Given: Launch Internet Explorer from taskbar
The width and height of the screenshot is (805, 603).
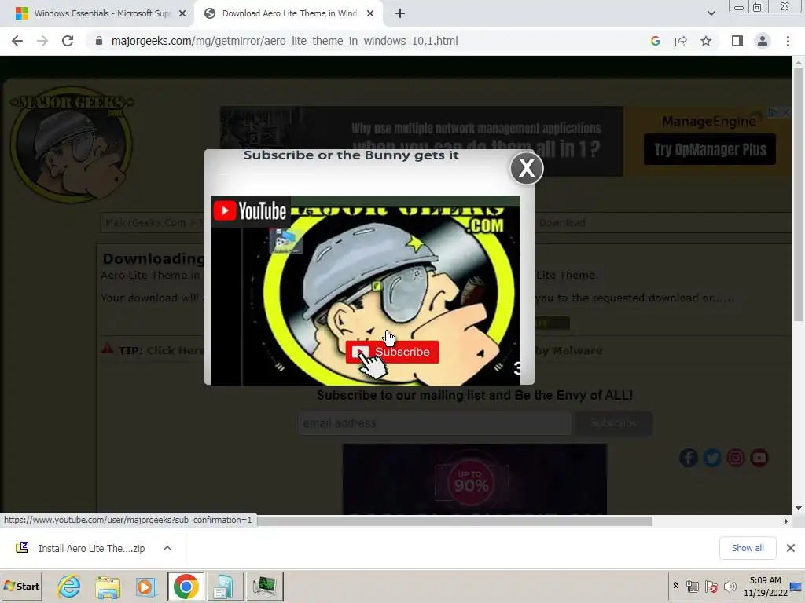Looking at the screenshot, I should [x=69, y=586].
